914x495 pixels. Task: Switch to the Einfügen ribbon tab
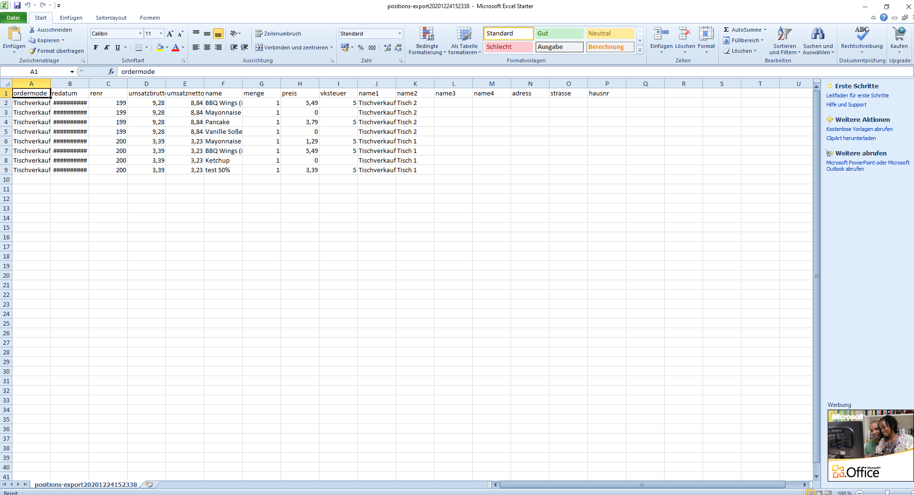pos(71,18)
